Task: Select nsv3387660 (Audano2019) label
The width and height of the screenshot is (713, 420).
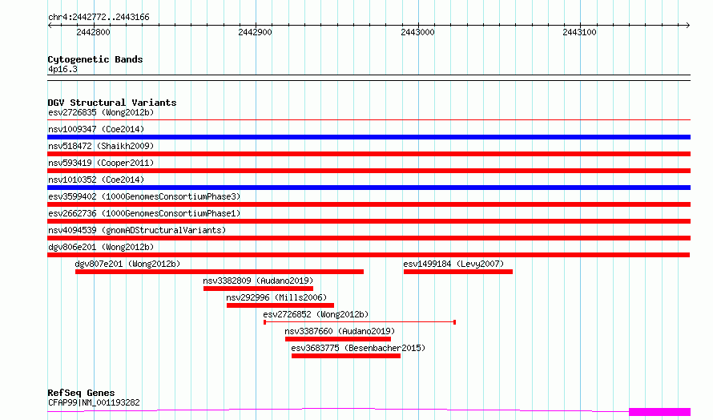Action: tap(340, 331)
